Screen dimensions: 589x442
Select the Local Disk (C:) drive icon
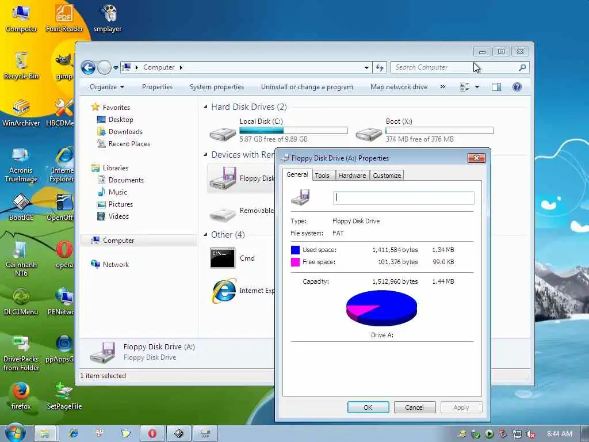[x=223, y=134]
